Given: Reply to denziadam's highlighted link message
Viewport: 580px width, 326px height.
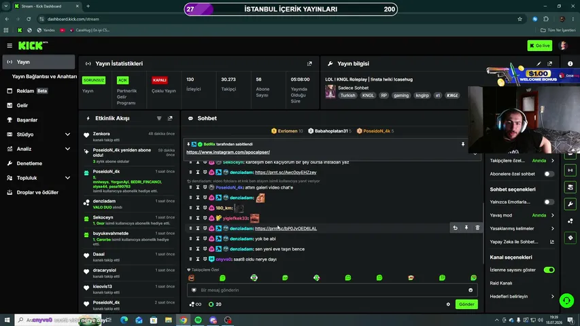Looking at the screenshot, I should 456,228.
